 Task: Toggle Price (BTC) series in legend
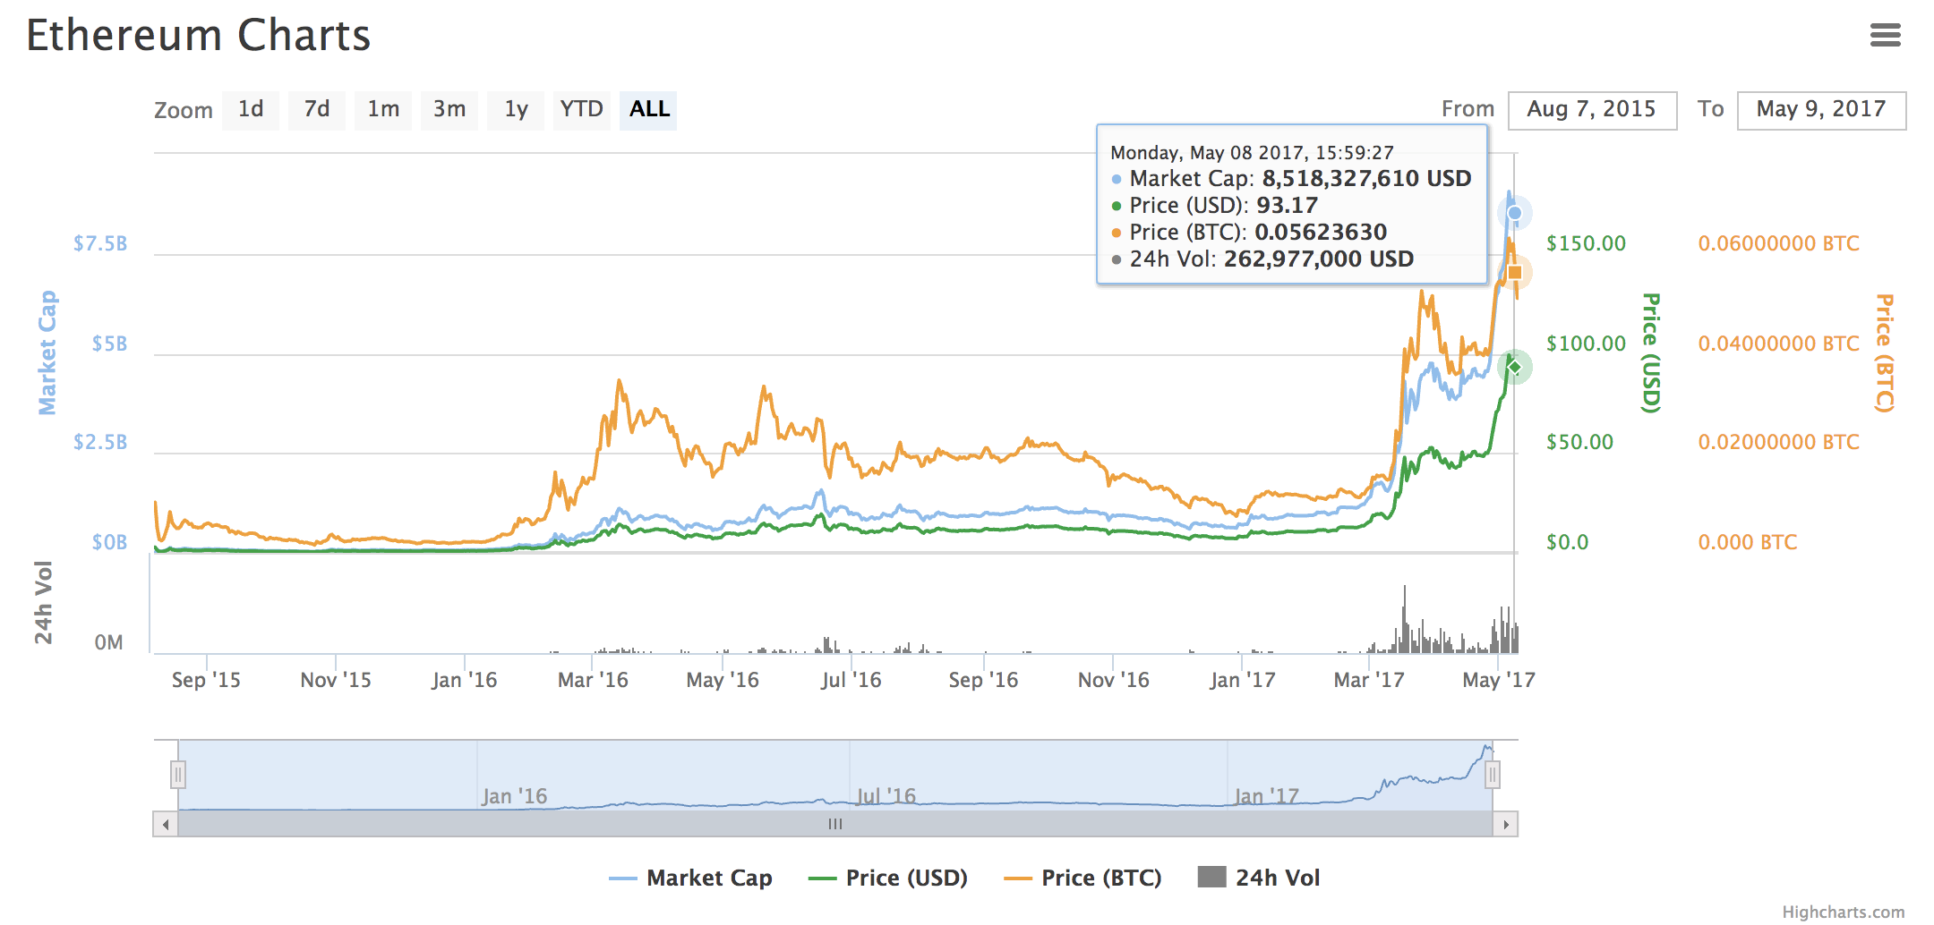pyautogui.click(x=1083, y=878)
